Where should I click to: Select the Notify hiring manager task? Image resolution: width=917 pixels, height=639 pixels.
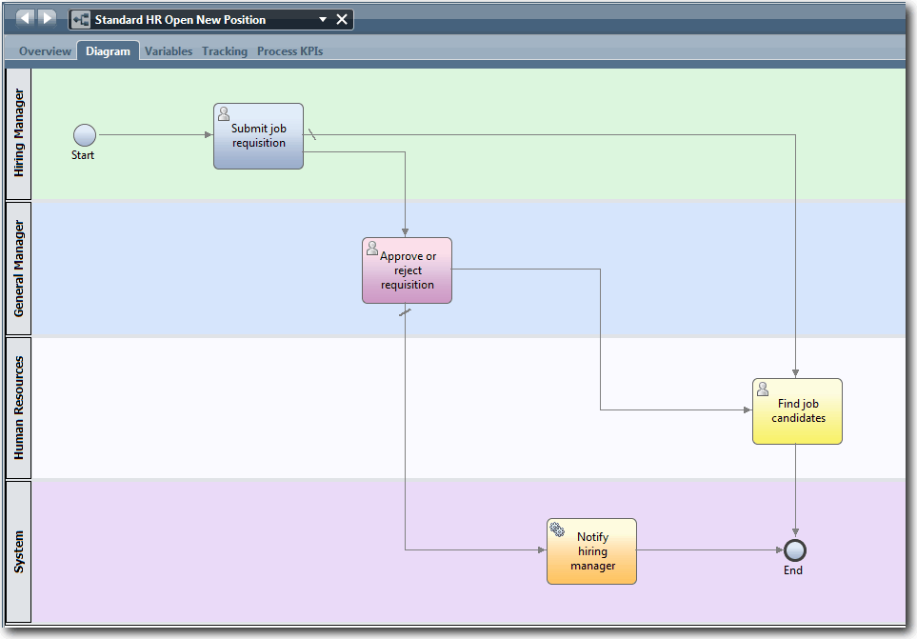(591, 550)
